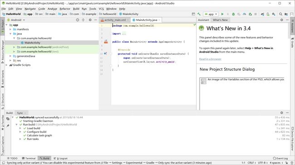Open the app run configuration dropdown
Image resolution: width=295 pixels, height=165 pixels.
point(211,14)
